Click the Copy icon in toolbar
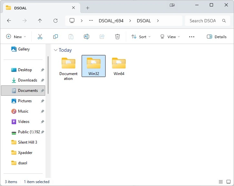 (x=56, y=37)
